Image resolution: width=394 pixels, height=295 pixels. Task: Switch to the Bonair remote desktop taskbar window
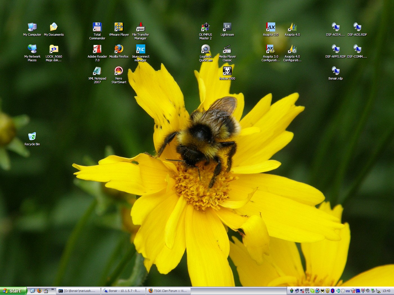(x=123, y=291)
